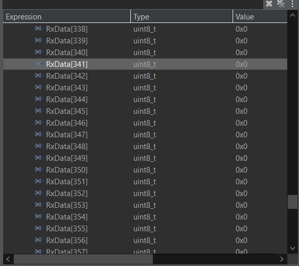Viewport: 299px width, 266px height.
Task: Click the 0x0 value of RxData[344]
Action: click(241, 100)
